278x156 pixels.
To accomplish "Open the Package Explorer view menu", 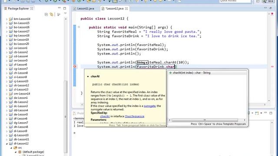I will 65,13.
